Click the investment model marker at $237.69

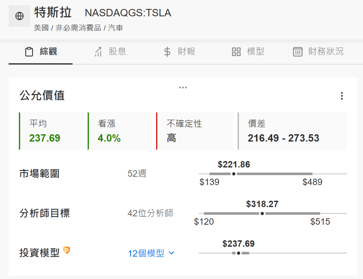(x=239, y=253)
